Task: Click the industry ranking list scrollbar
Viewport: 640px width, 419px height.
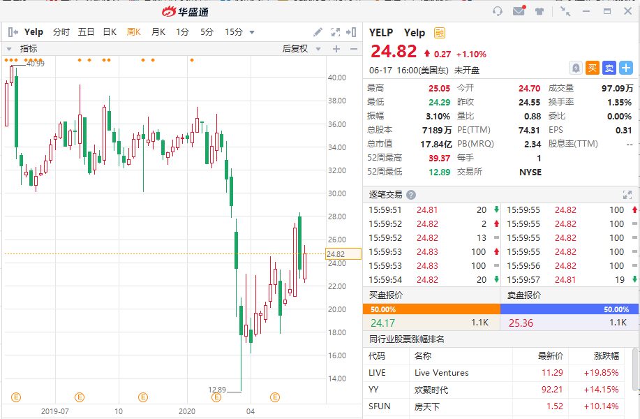Action: (x=635, y=369)
